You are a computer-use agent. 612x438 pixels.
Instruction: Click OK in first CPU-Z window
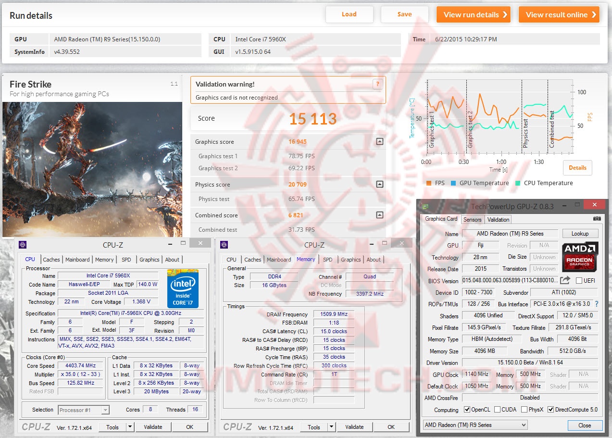click(190, 427)
